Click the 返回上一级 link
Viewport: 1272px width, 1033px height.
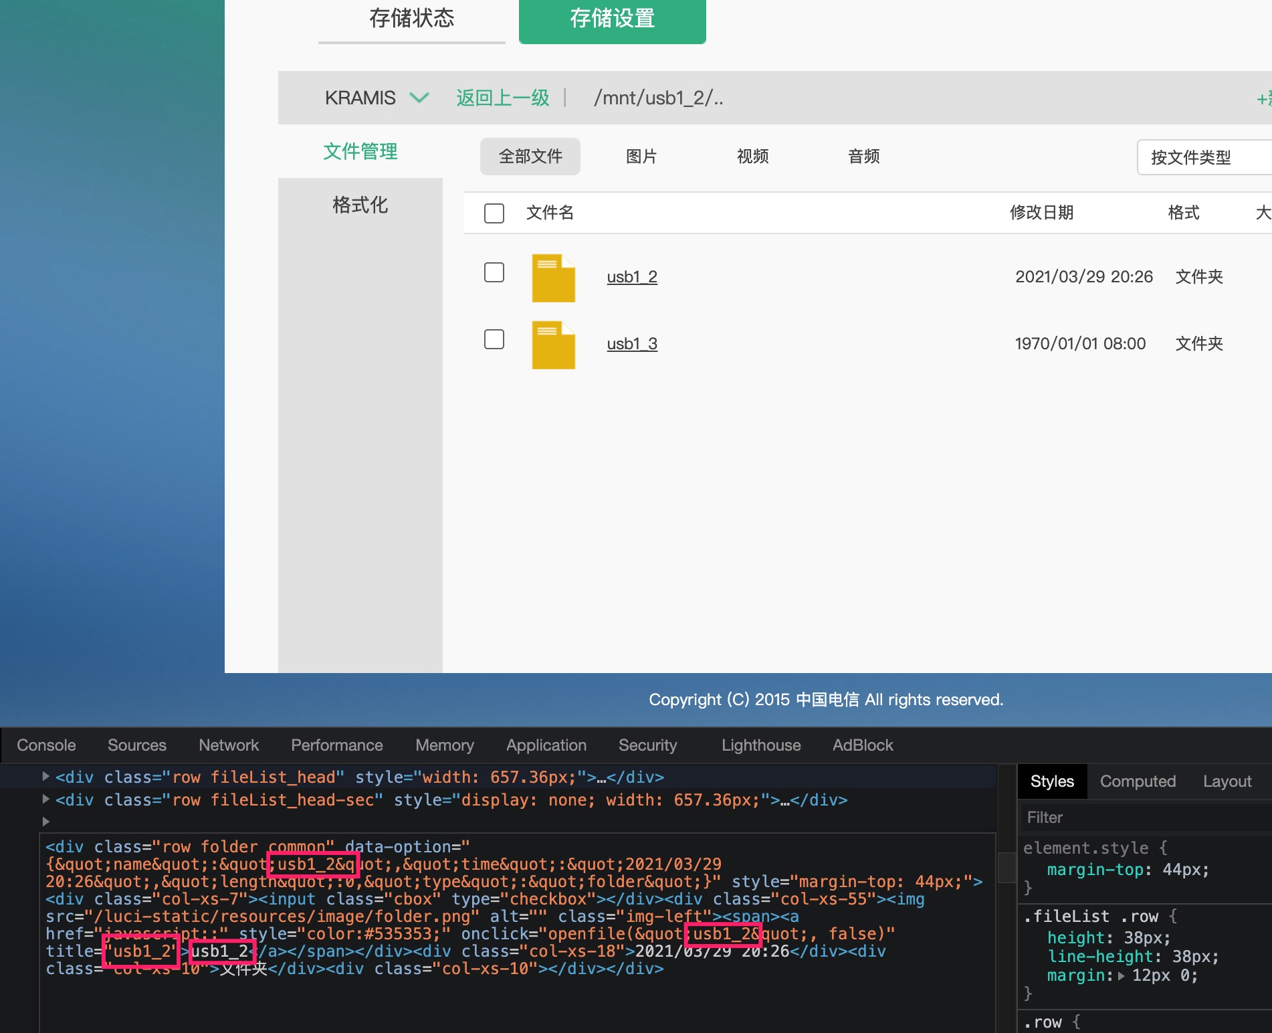point(503,98)
